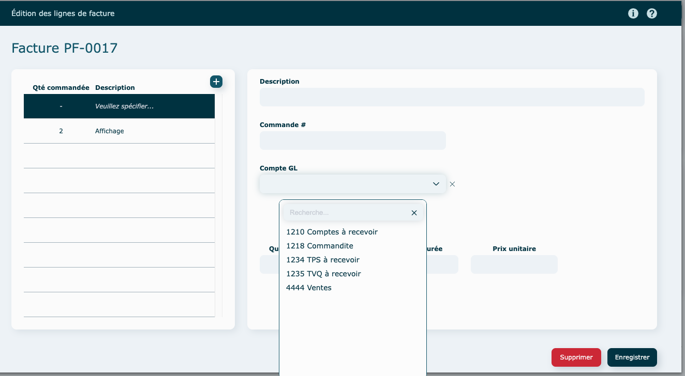This screenshot has width=685, height=376.
Task: Pick 1234 TPS à recevoir account
Action: pos(322,260)
